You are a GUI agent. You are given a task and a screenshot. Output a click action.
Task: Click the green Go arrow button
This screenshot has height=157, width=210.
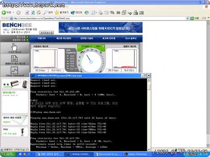(x=192, y=18)
